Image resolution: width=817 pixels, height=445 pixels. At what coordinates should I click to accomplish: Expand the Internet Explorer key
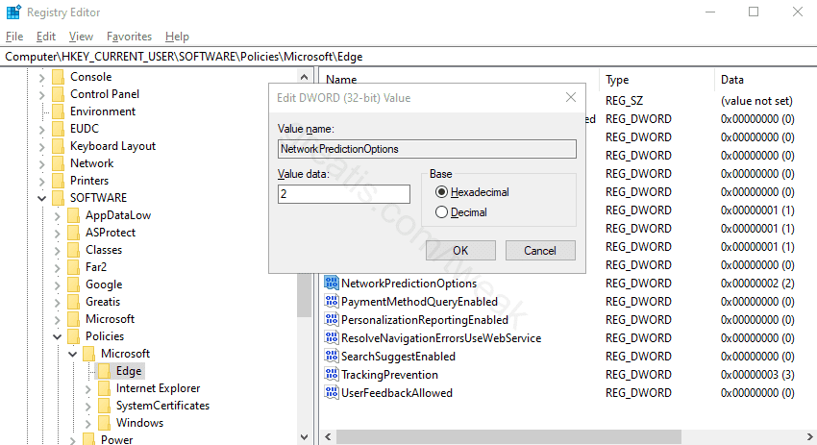click(x=87, y=388)
